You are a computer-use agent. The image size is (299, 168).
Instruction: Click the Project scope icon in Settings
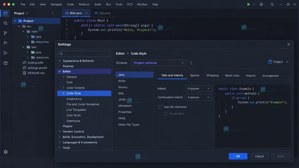(270, 62)
